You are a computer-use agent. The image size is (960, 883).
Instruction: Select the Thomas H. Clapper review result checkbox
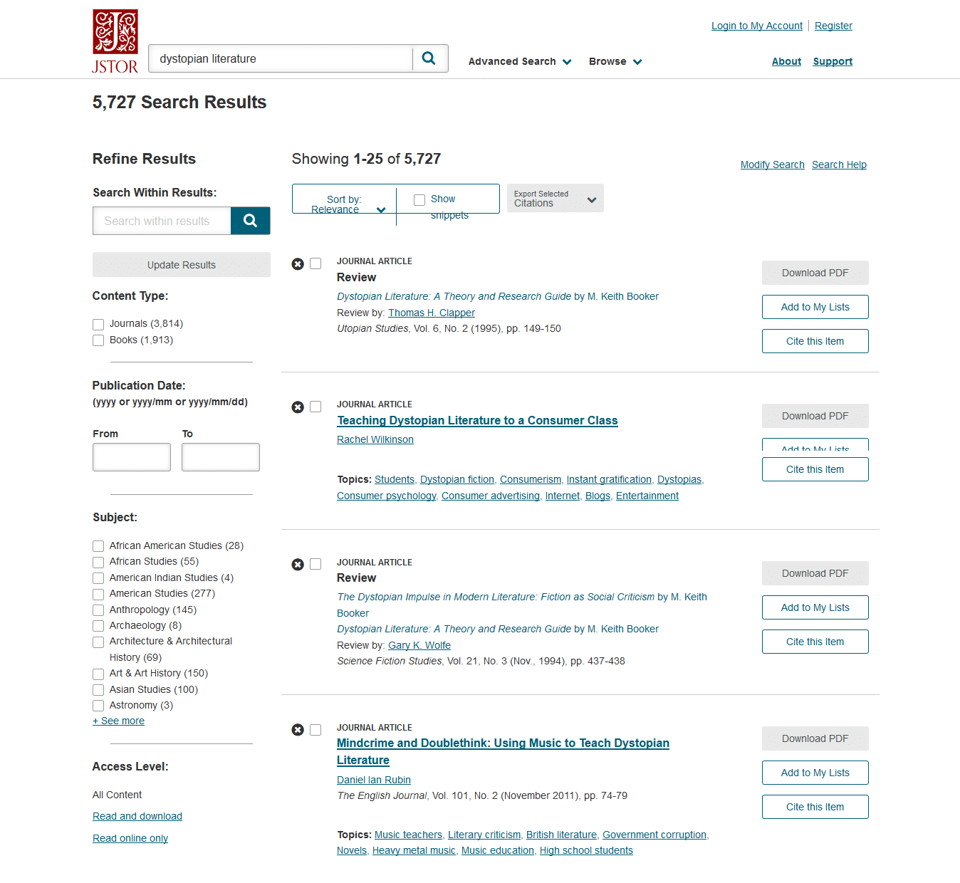(315, 263)
